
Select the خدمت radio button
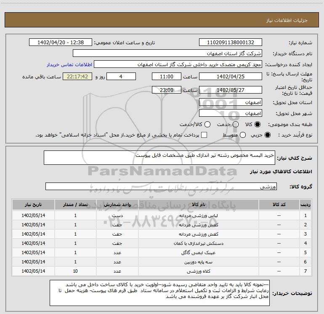[x=236, y=124]
